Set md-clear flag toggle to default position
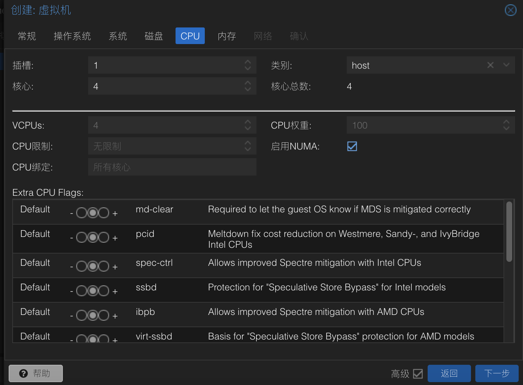 pos(93,213)
